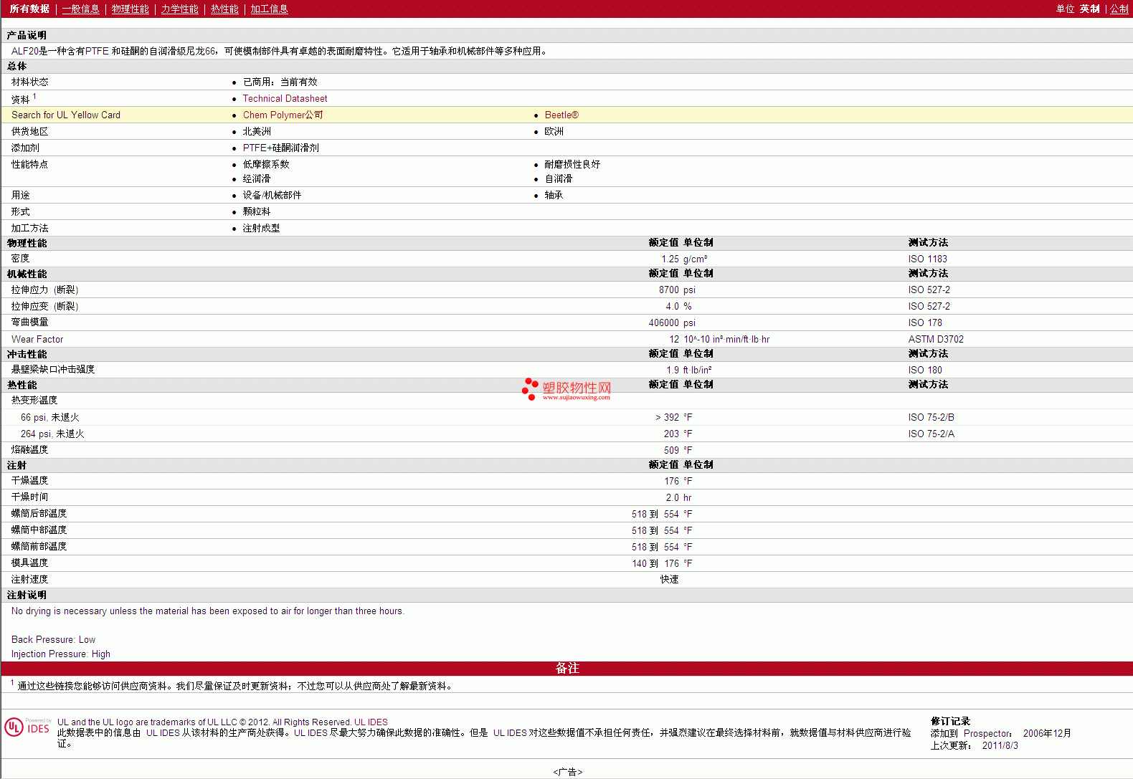This screenshot has height=779, width=1133.
Task: Go to the 加工信息 tab
Action: [x=269, y=9]
